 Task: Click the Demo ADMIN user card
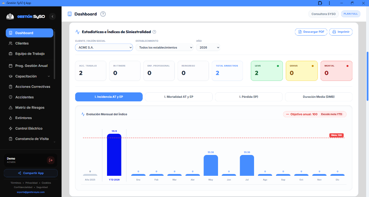point(31,160)
